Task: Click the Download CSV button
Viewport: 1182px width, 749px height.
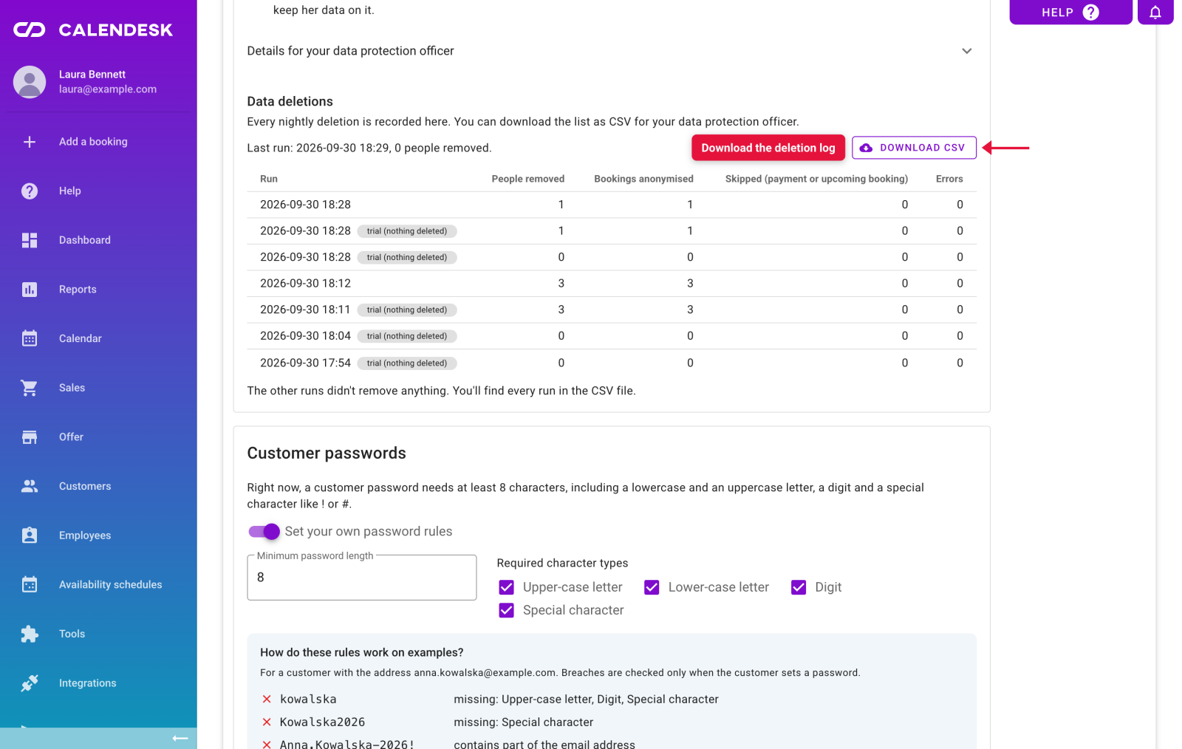Action: coord(914,148)
